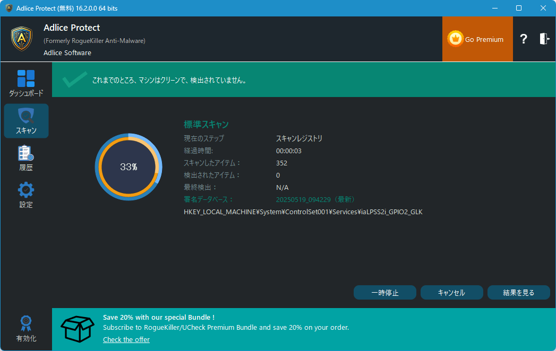Viewport: 556px width, 351px height.
Task: Click the title bar app icon
Action: coord(9,8)
